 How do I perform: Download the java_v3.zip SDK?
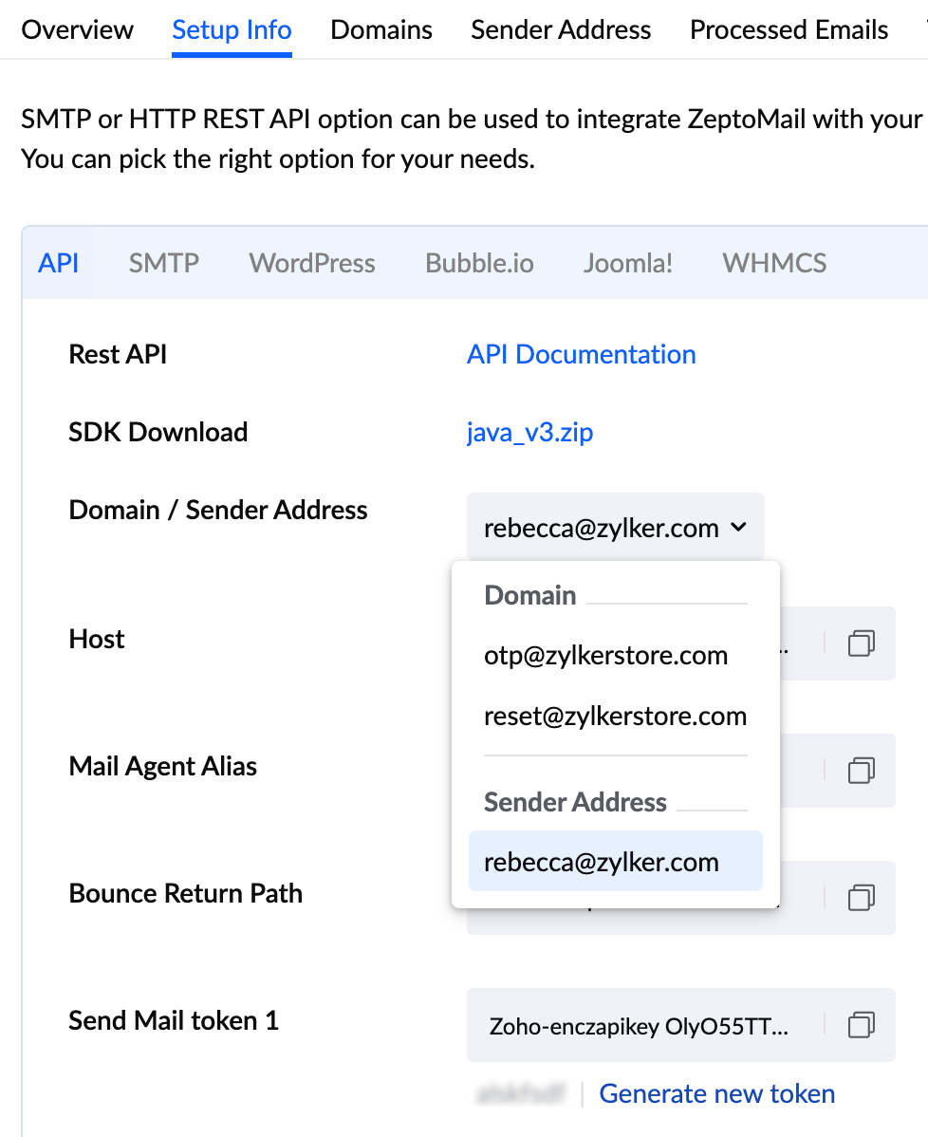tap(530, 432)
